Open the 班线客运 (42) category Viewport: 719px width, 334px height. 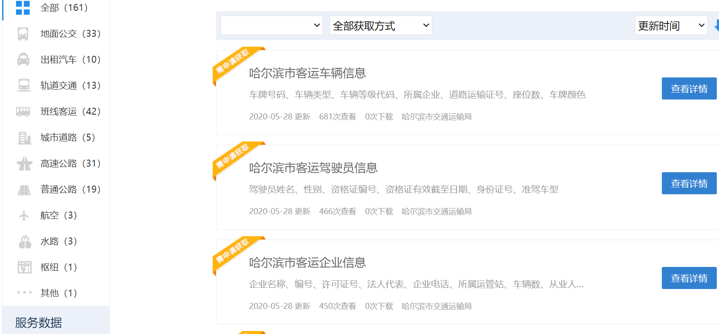[70, 112]
